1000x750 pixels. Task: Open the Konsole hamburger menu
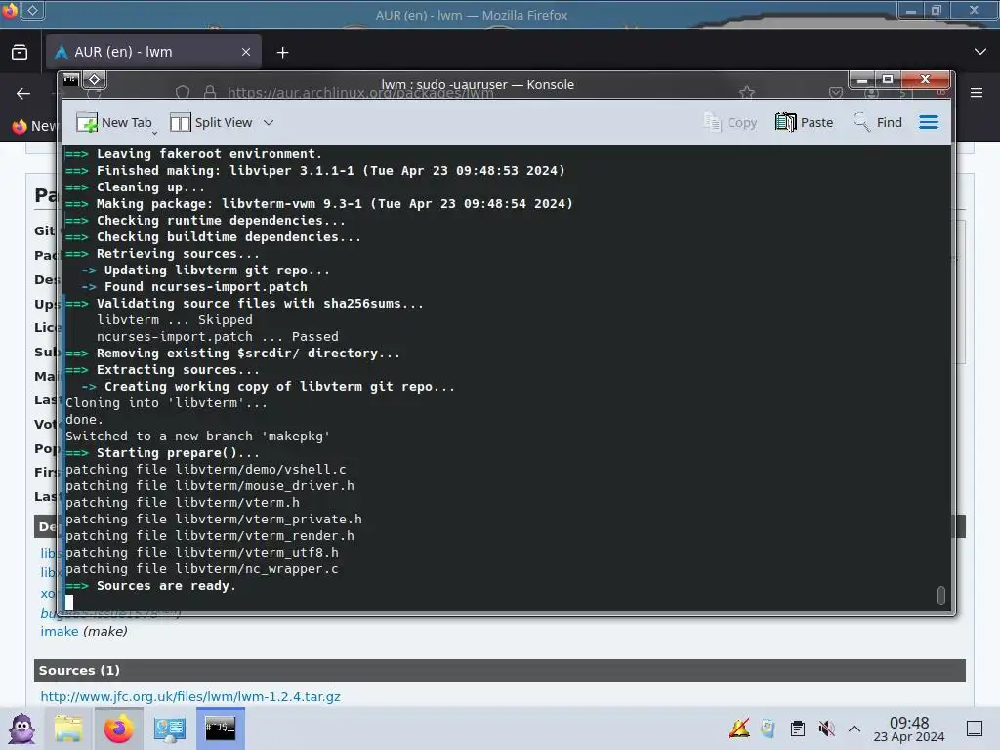(x=929, y=122)
